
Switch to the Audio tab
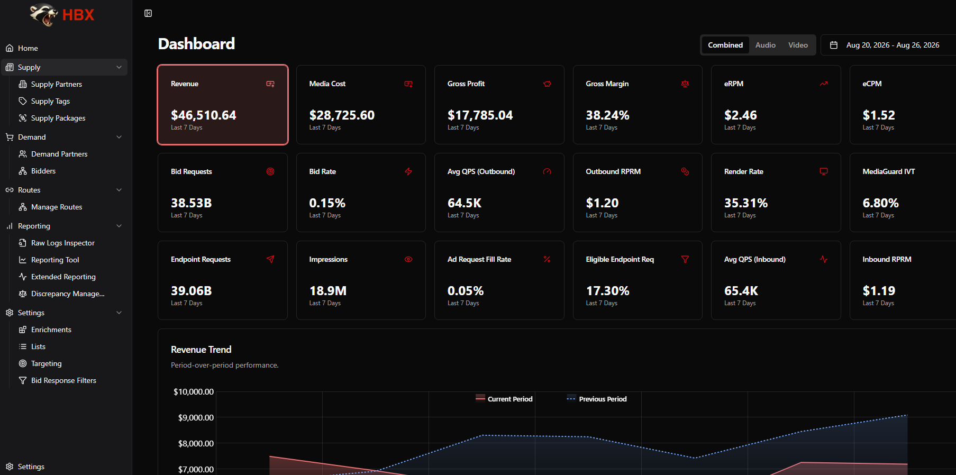click(765, 45)
